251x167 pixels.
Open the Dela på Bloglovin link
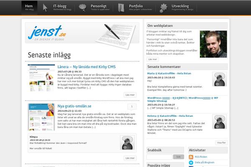point(205,162)
